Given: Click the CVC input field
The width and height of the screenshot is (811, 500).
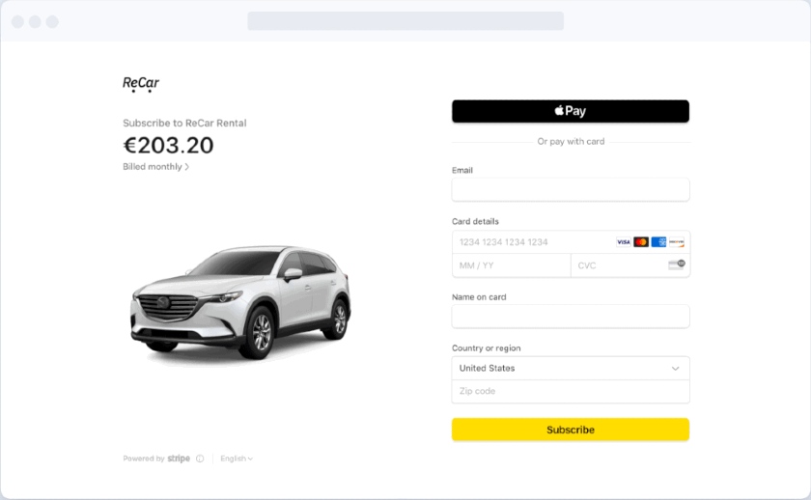Looking at the screenshot, I should pyautogui.click(x=629, y=265).
